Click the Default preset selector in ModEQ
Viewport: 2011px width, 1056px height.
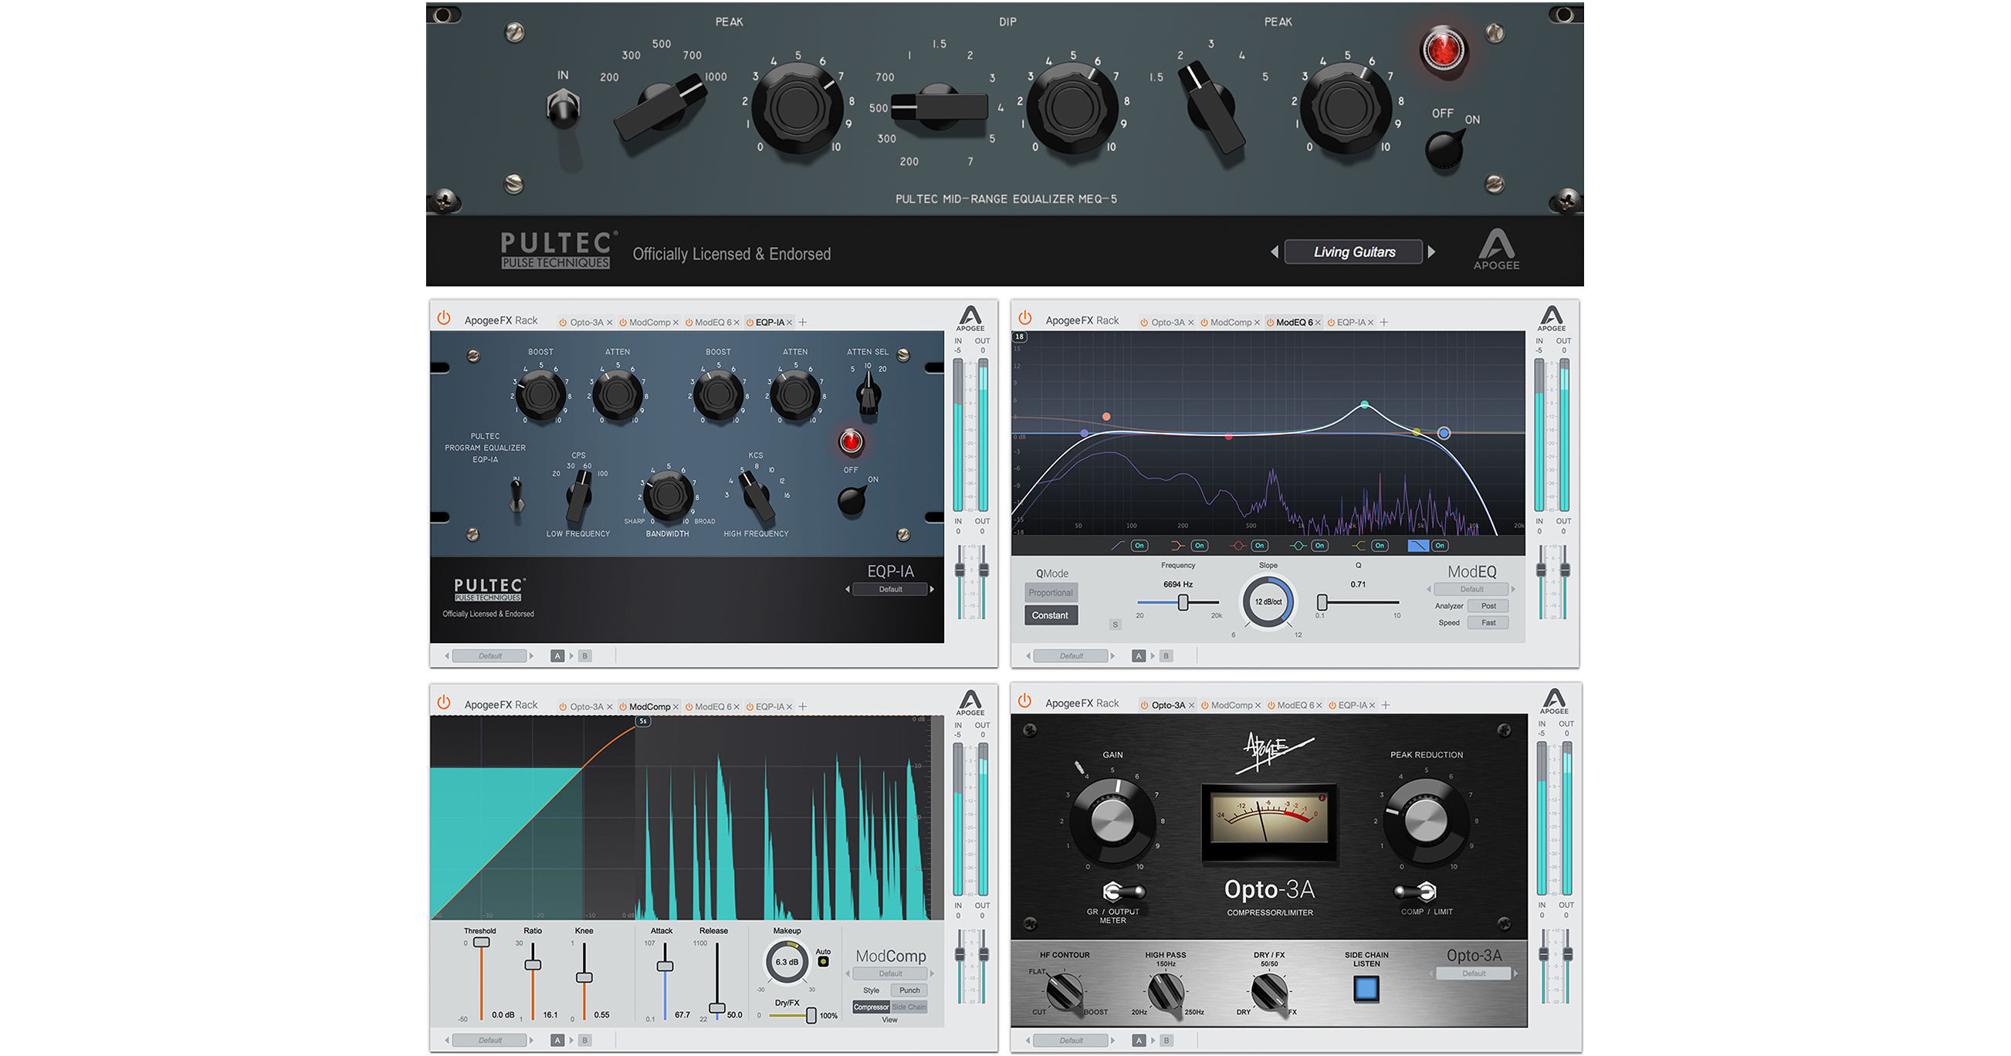pyautogui.click(x=1471, y=588)
